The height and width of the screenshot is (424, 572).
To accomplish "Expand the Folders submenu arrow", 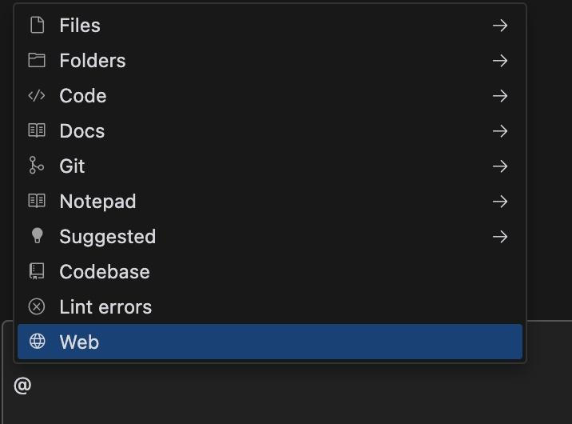I will click(x=500, y=61).
